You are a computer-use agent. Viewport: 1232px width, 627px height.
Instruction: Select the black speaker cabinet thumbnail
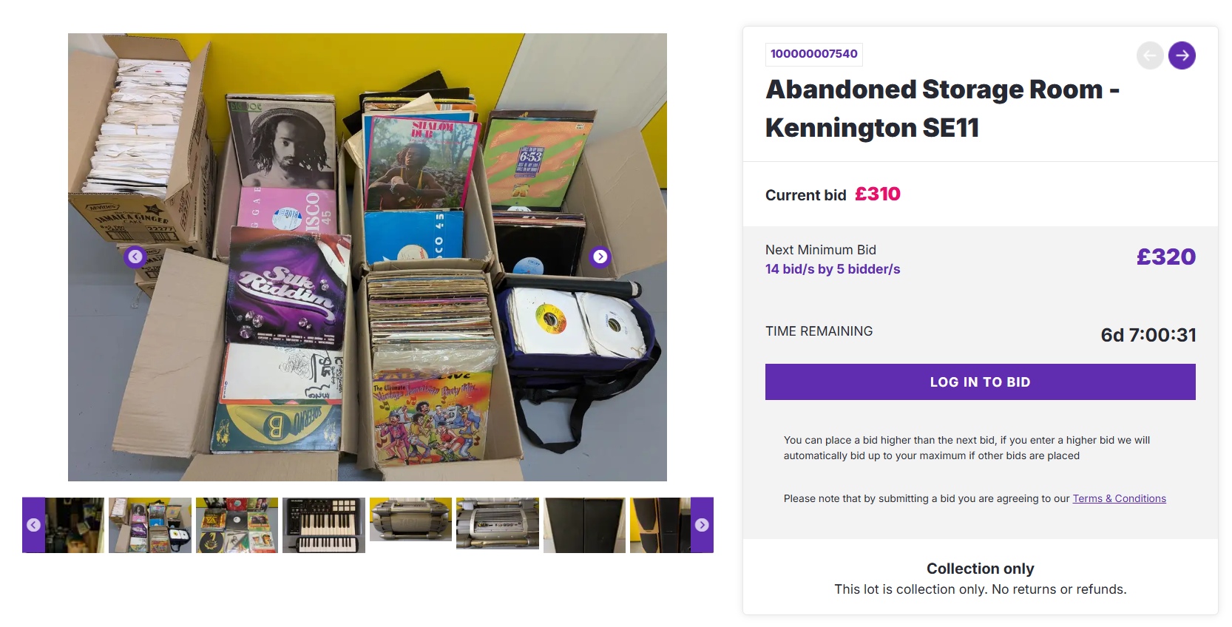click(x=584, y=525)
